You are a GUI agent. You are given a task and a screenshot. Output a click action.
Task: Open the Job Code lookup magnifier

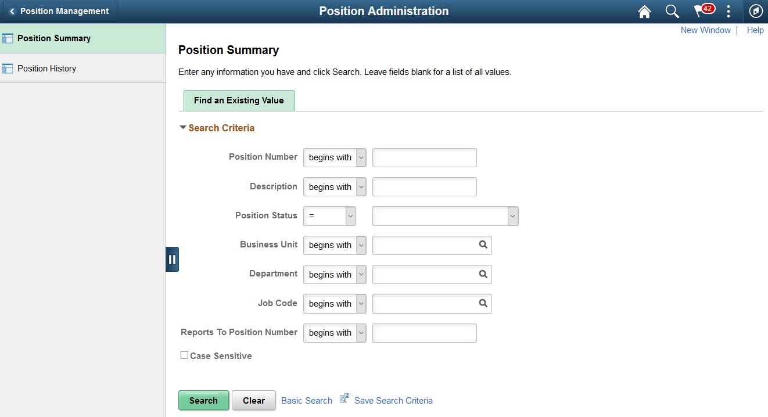pos(483,303)
